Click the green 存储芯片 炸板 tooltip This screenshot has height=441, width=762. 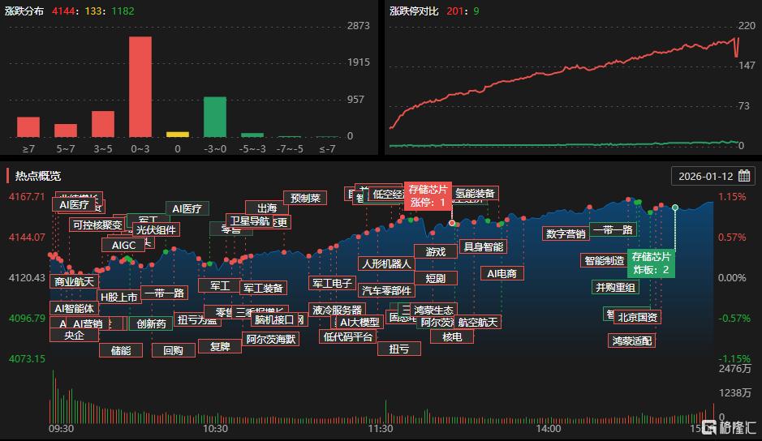click(651, 263)
